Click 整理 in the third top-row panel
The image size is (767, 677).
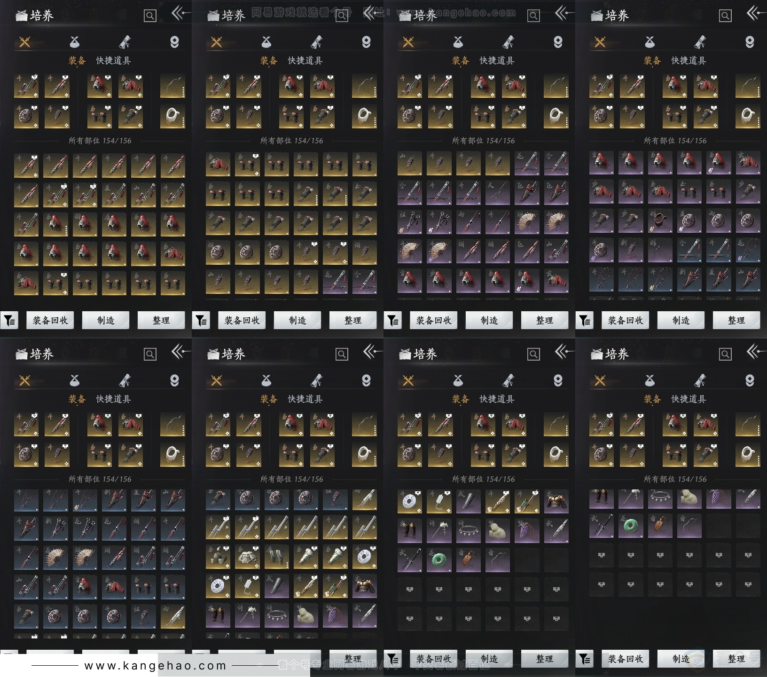point(545,321)
